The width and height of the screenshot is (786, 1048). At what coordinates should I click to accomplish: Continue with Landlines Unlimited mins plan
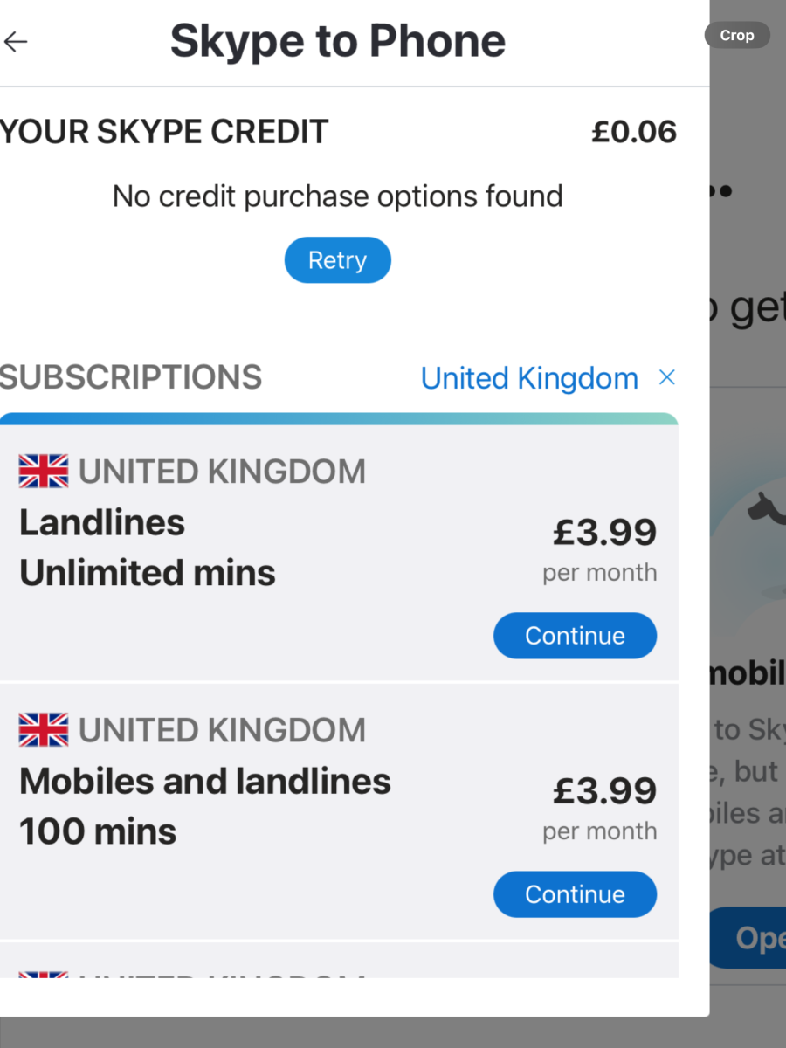(575, 636)
